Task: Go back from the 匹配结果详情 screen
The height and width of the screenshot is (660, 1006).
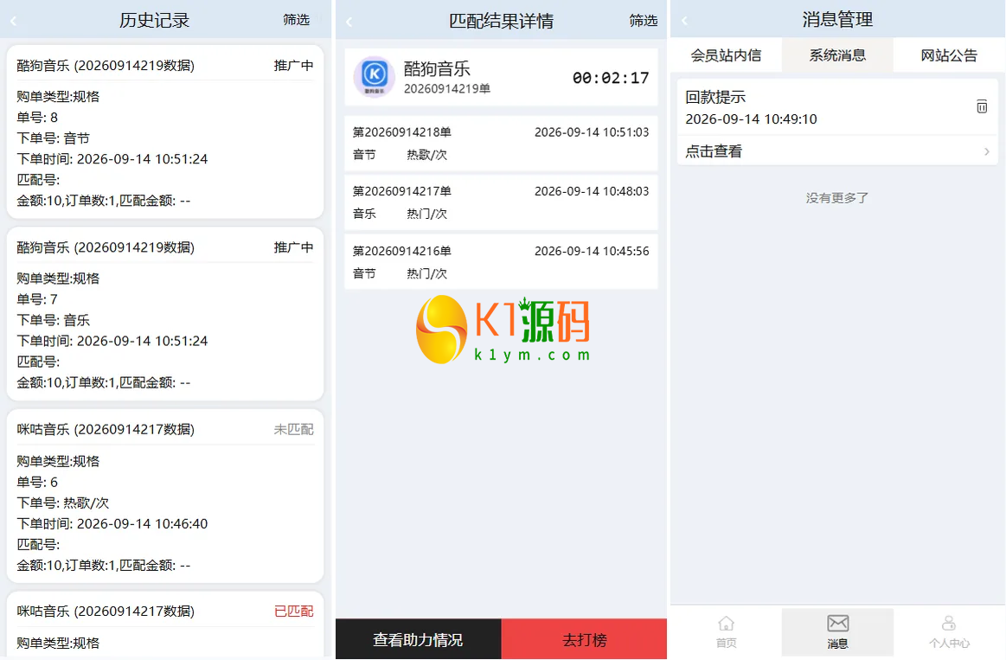Action: 349,22
